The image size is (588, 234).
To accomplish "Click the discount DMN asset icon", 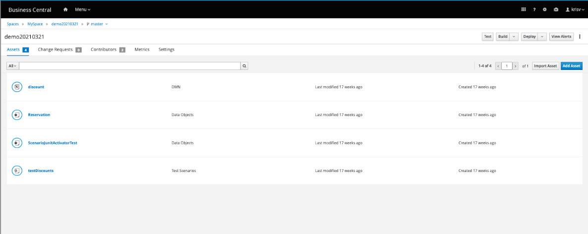I will (x=17, y=87).
